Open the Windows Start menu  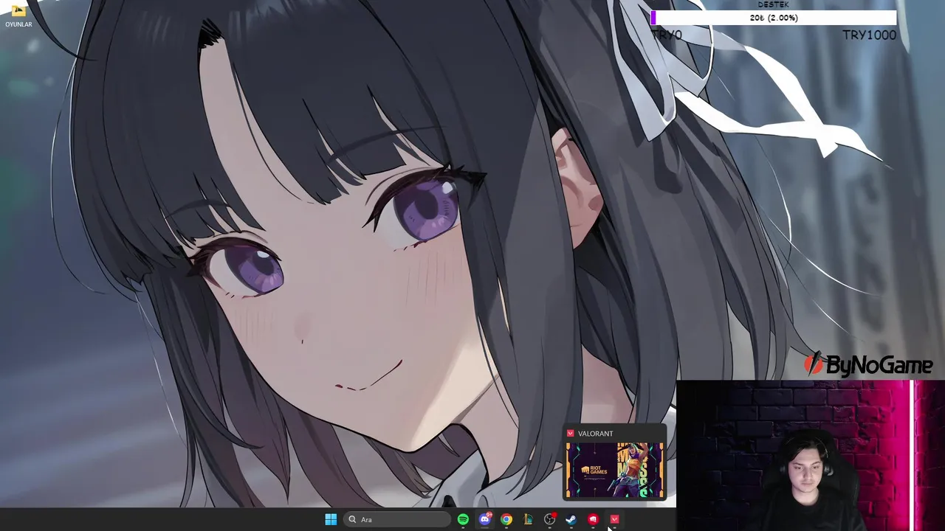tap(331, 519)
